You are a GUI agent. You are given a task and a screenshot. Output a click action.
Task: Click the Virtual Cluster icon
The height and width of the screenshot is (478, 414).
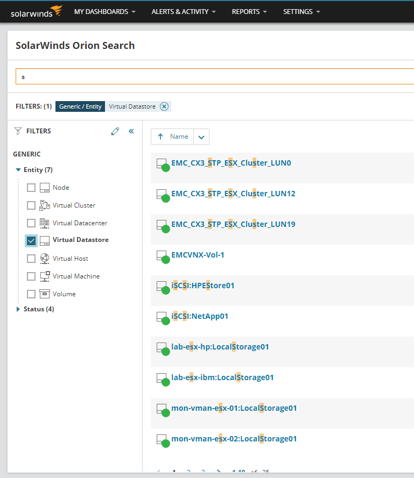click(x=45, y=205)
